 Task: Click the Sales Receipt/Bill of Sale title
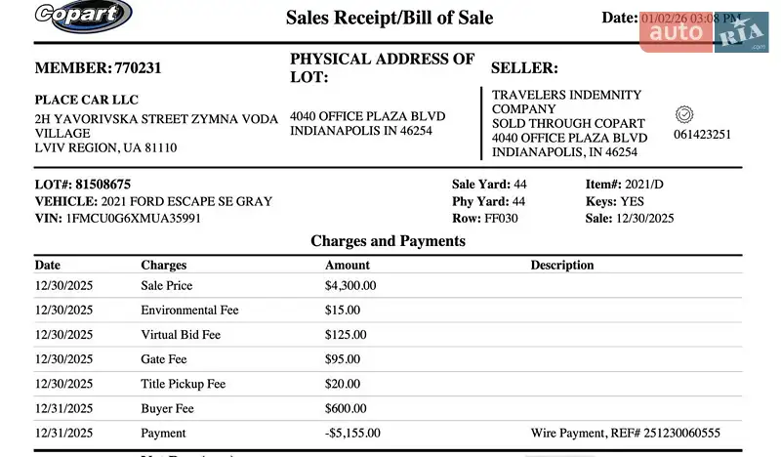click(390, 18)
